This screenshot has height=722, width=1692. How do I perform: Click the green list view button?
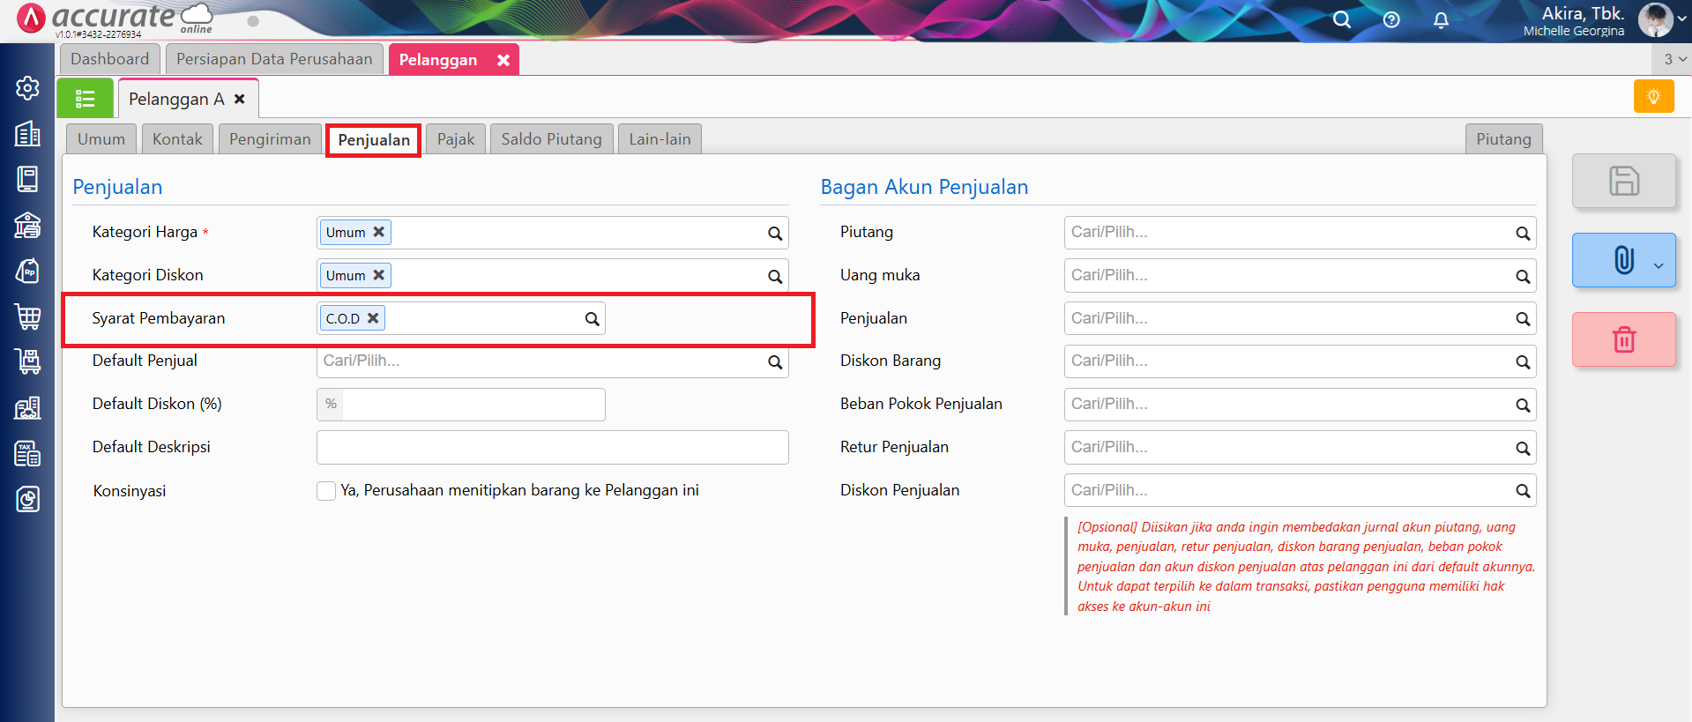tap(86, 99)
